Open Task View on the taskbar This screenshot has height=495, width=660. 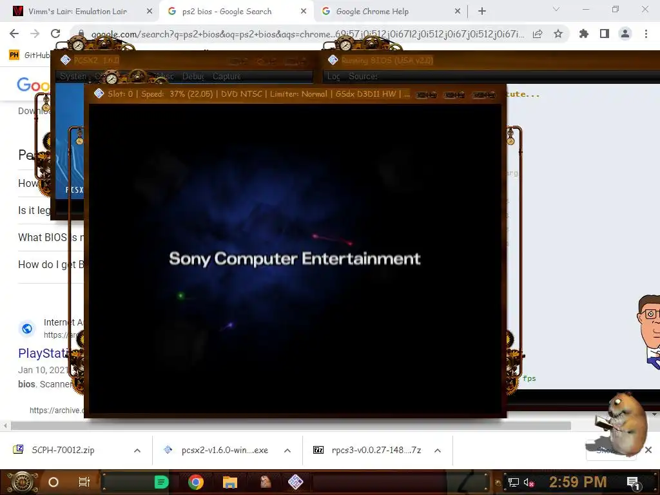[84, 482]
